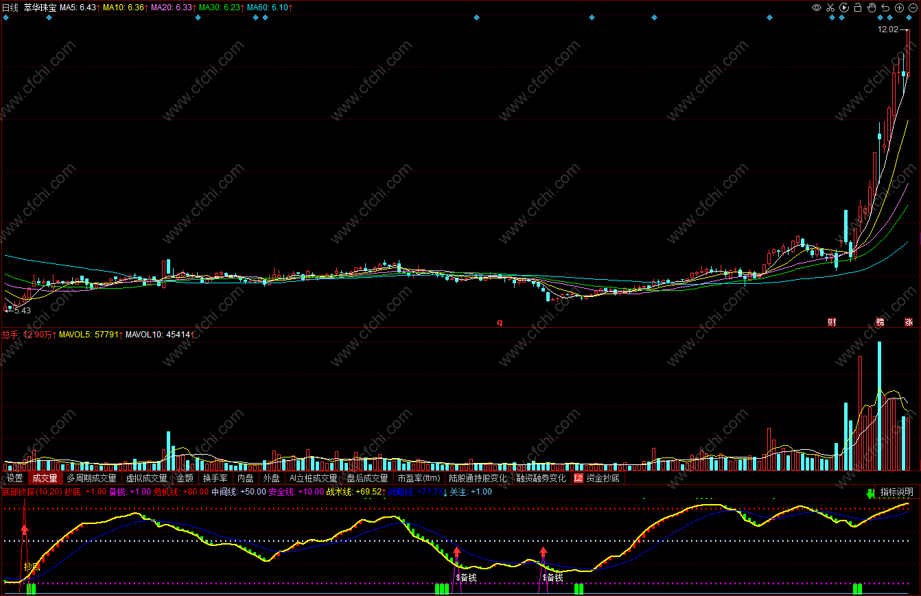Click the 安全线: +10.00 value

pos(296,492)
